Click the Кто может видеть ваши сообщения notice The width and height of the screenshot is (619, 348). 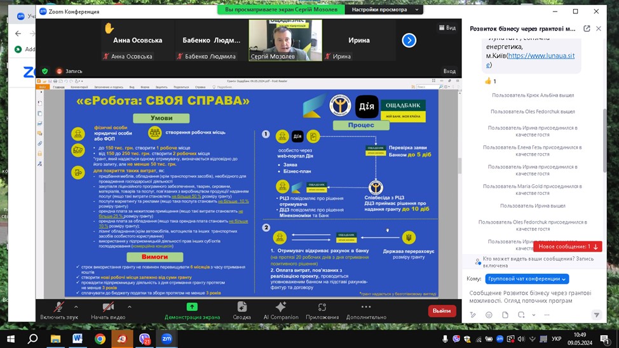pyautogui.click(x=535, y=262)
